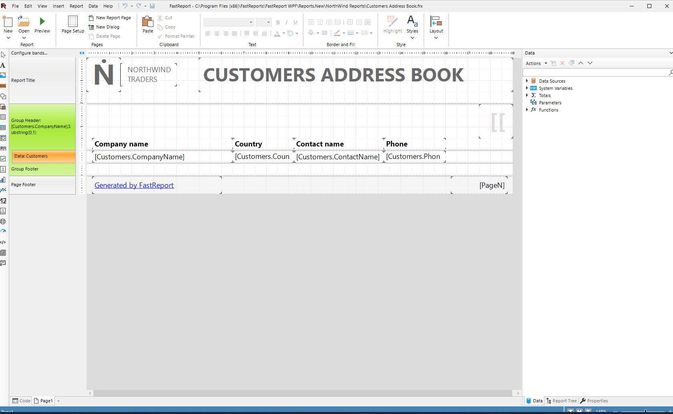
Task: Select the SVG object tool
Action: point(3,86)
